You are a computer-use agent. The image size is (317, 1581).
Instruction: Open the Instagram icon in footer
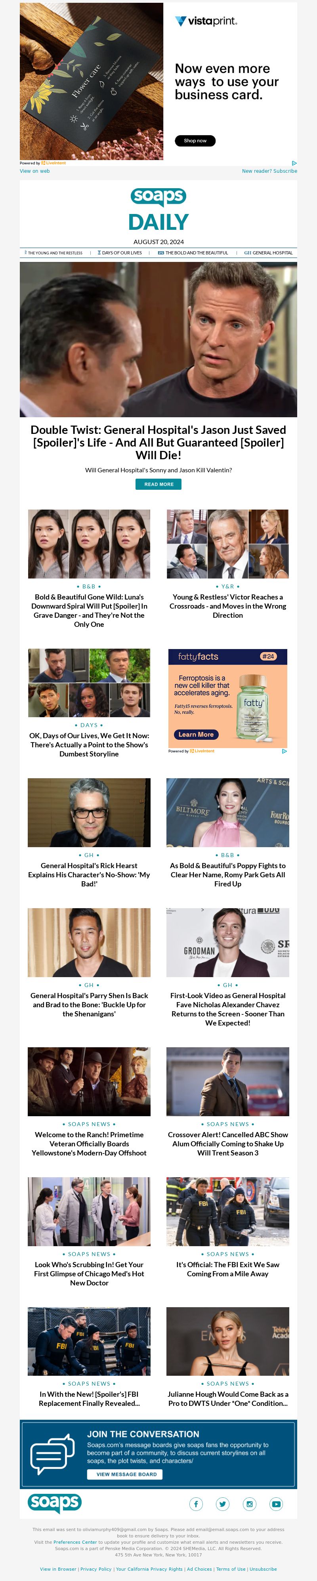coord(249,1504)
